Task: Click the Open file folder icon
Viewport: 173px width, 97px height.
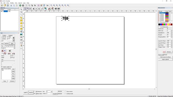Action: click(x=5, y=5)
